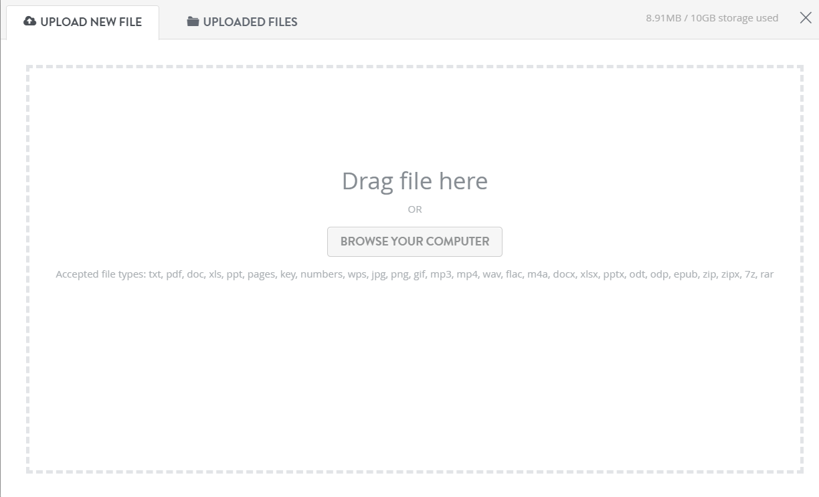Click the accepted file types line

(415, 274)
